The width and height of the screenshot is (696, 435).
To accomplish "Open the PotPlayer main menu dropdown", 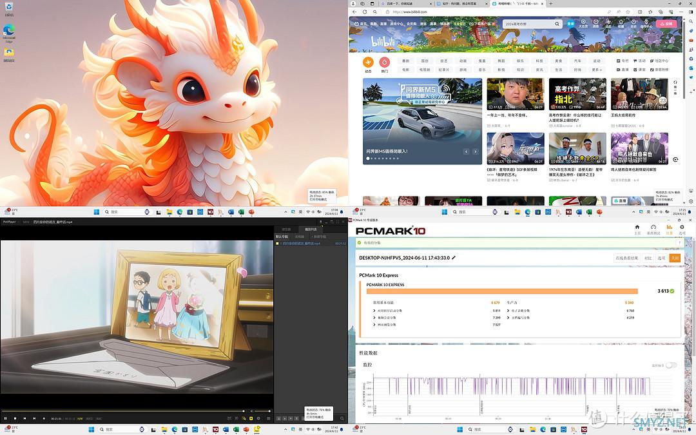I will click(x=10, y=222).
